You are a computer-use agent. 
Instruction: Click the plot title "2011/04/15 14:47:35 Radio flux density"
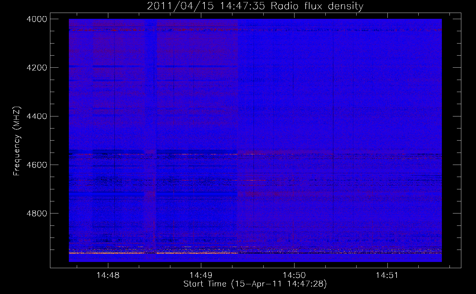255,6
